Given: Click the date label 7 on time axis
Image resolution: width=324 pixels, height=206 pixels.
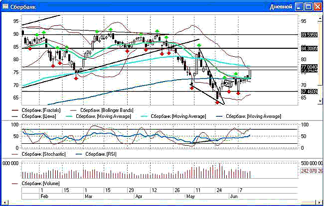Looking at the screenshot, I should pyautogui.click(x=241, y=190).
